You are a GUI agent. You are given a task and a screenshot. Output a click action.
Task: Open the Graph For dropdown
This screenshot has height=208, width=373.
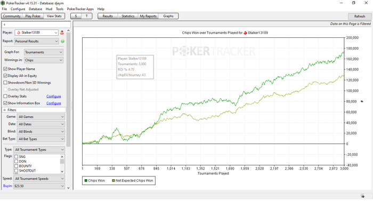[x=43, y=52]
